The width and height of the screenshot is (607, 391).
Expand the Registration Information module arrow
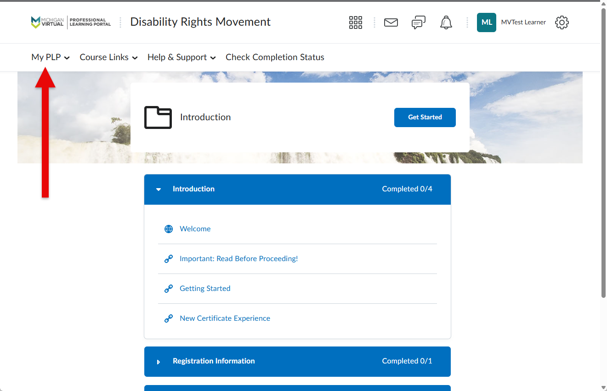click(x=159, y=362)
